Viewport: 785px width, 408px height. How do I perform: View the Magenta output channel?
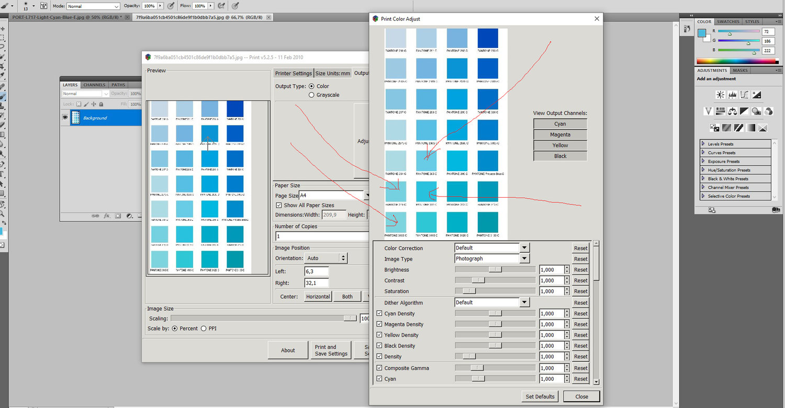pyautogui.click(x=560, y=134)
